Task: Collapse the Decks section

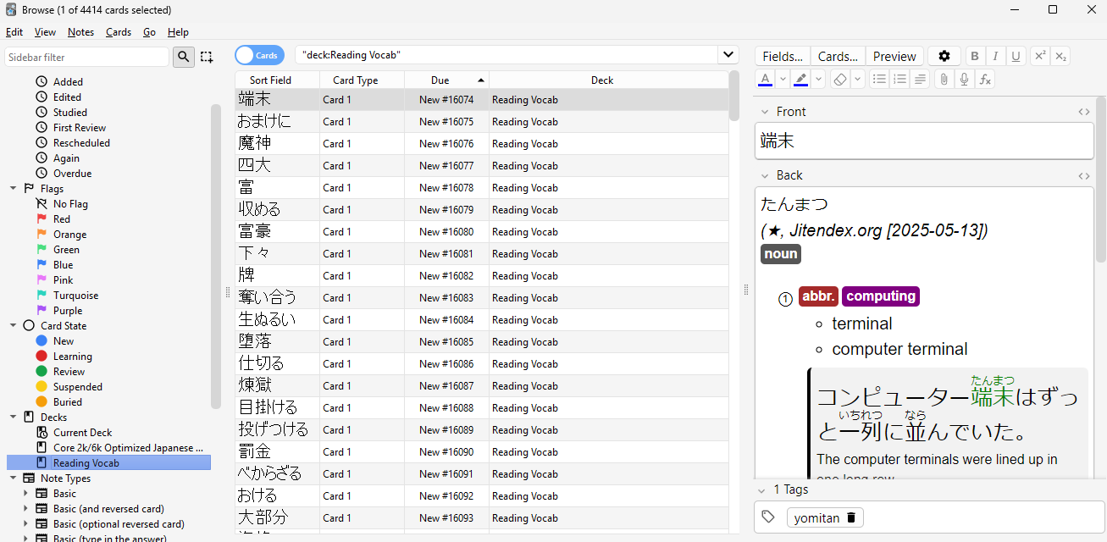Action: tap(14, 418)
